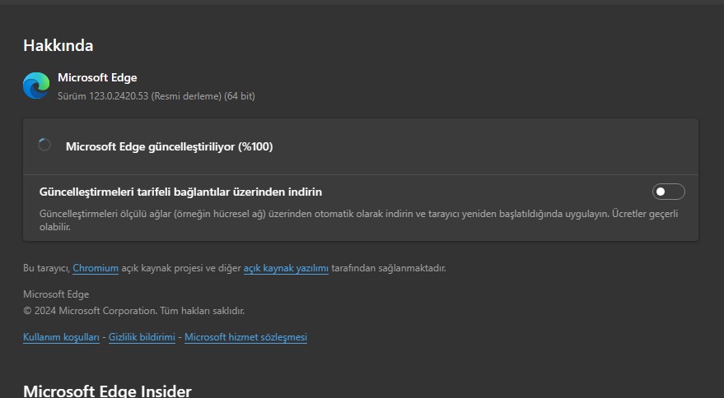Select the 2024 Microsoft Corporation copyright text

tap(134, 311)
